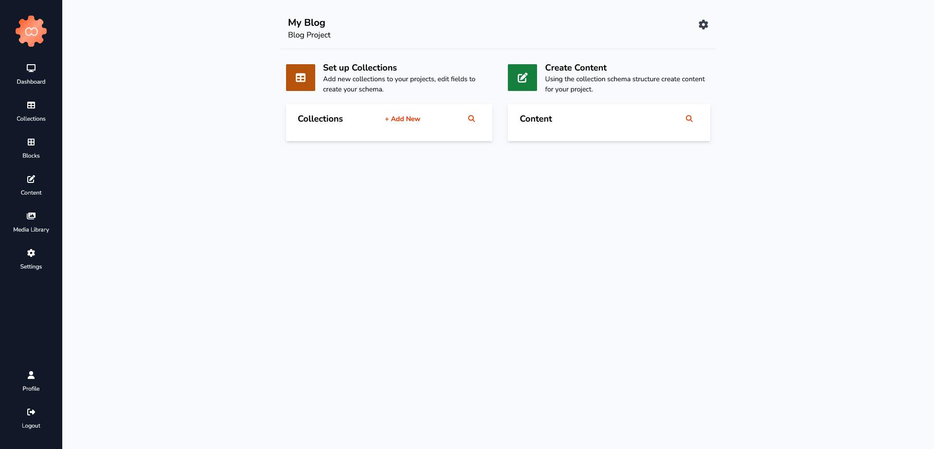
Task: Open the Blocks grid icon
Action: [31, 142]
